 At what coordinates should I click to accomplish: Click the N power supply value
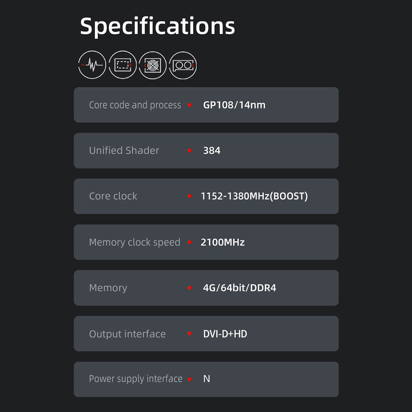207,379
